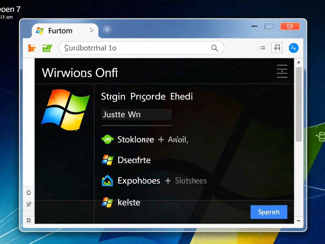325x244 pixels.
Task: Click the house icon next to Expohboes
Action: (107, 181)
